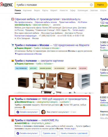Select the для цветов filter chip

pos(72,68)
